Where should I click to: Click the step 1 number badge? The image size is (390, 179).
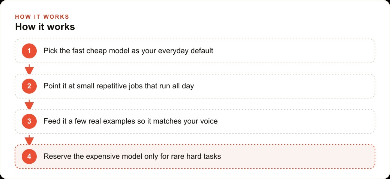point(29,51)
